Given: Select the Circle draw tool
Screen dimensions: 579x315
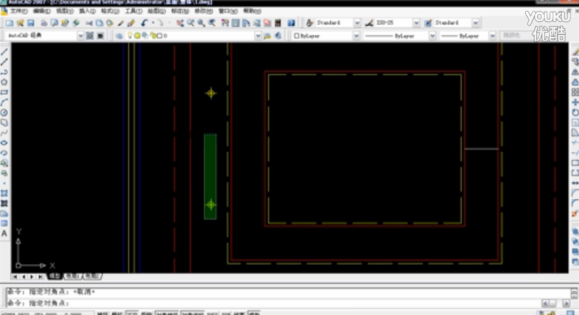Looking at the screenshot, I should [x=4, y=113].
